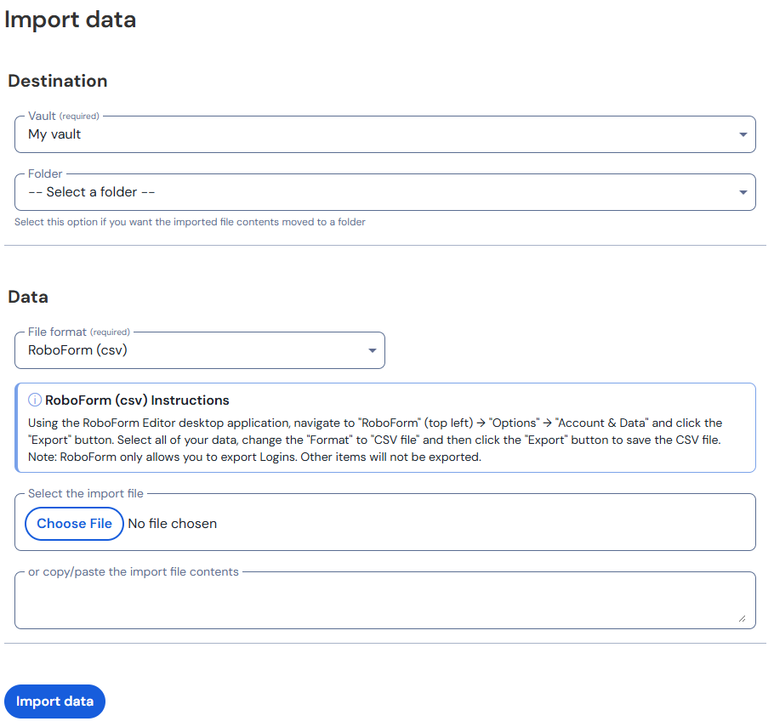Click the folder hint text about imported file contents
This screenshot has height=727, width=774.
(x=190, y=222)
